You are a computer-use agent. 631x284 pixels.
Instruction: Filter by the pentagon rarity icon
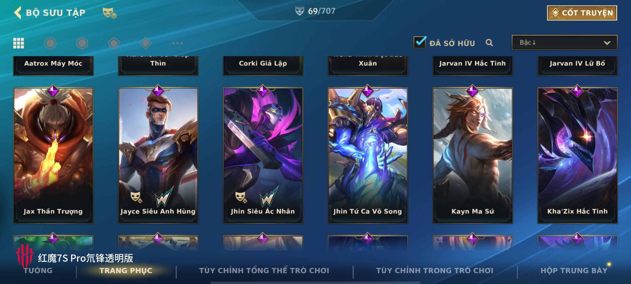coord(114,43)
